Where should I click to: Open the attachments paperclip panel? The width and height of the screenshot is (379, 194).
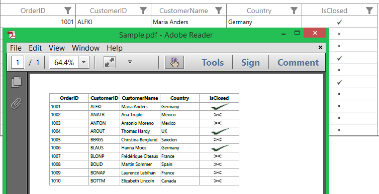point(16,104)
